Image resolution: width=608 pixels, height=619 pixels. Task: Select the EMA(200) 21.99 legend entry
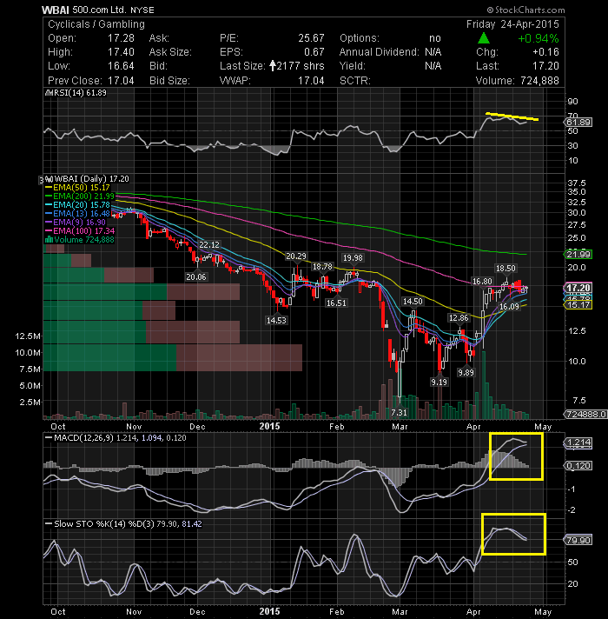point(80,196)
